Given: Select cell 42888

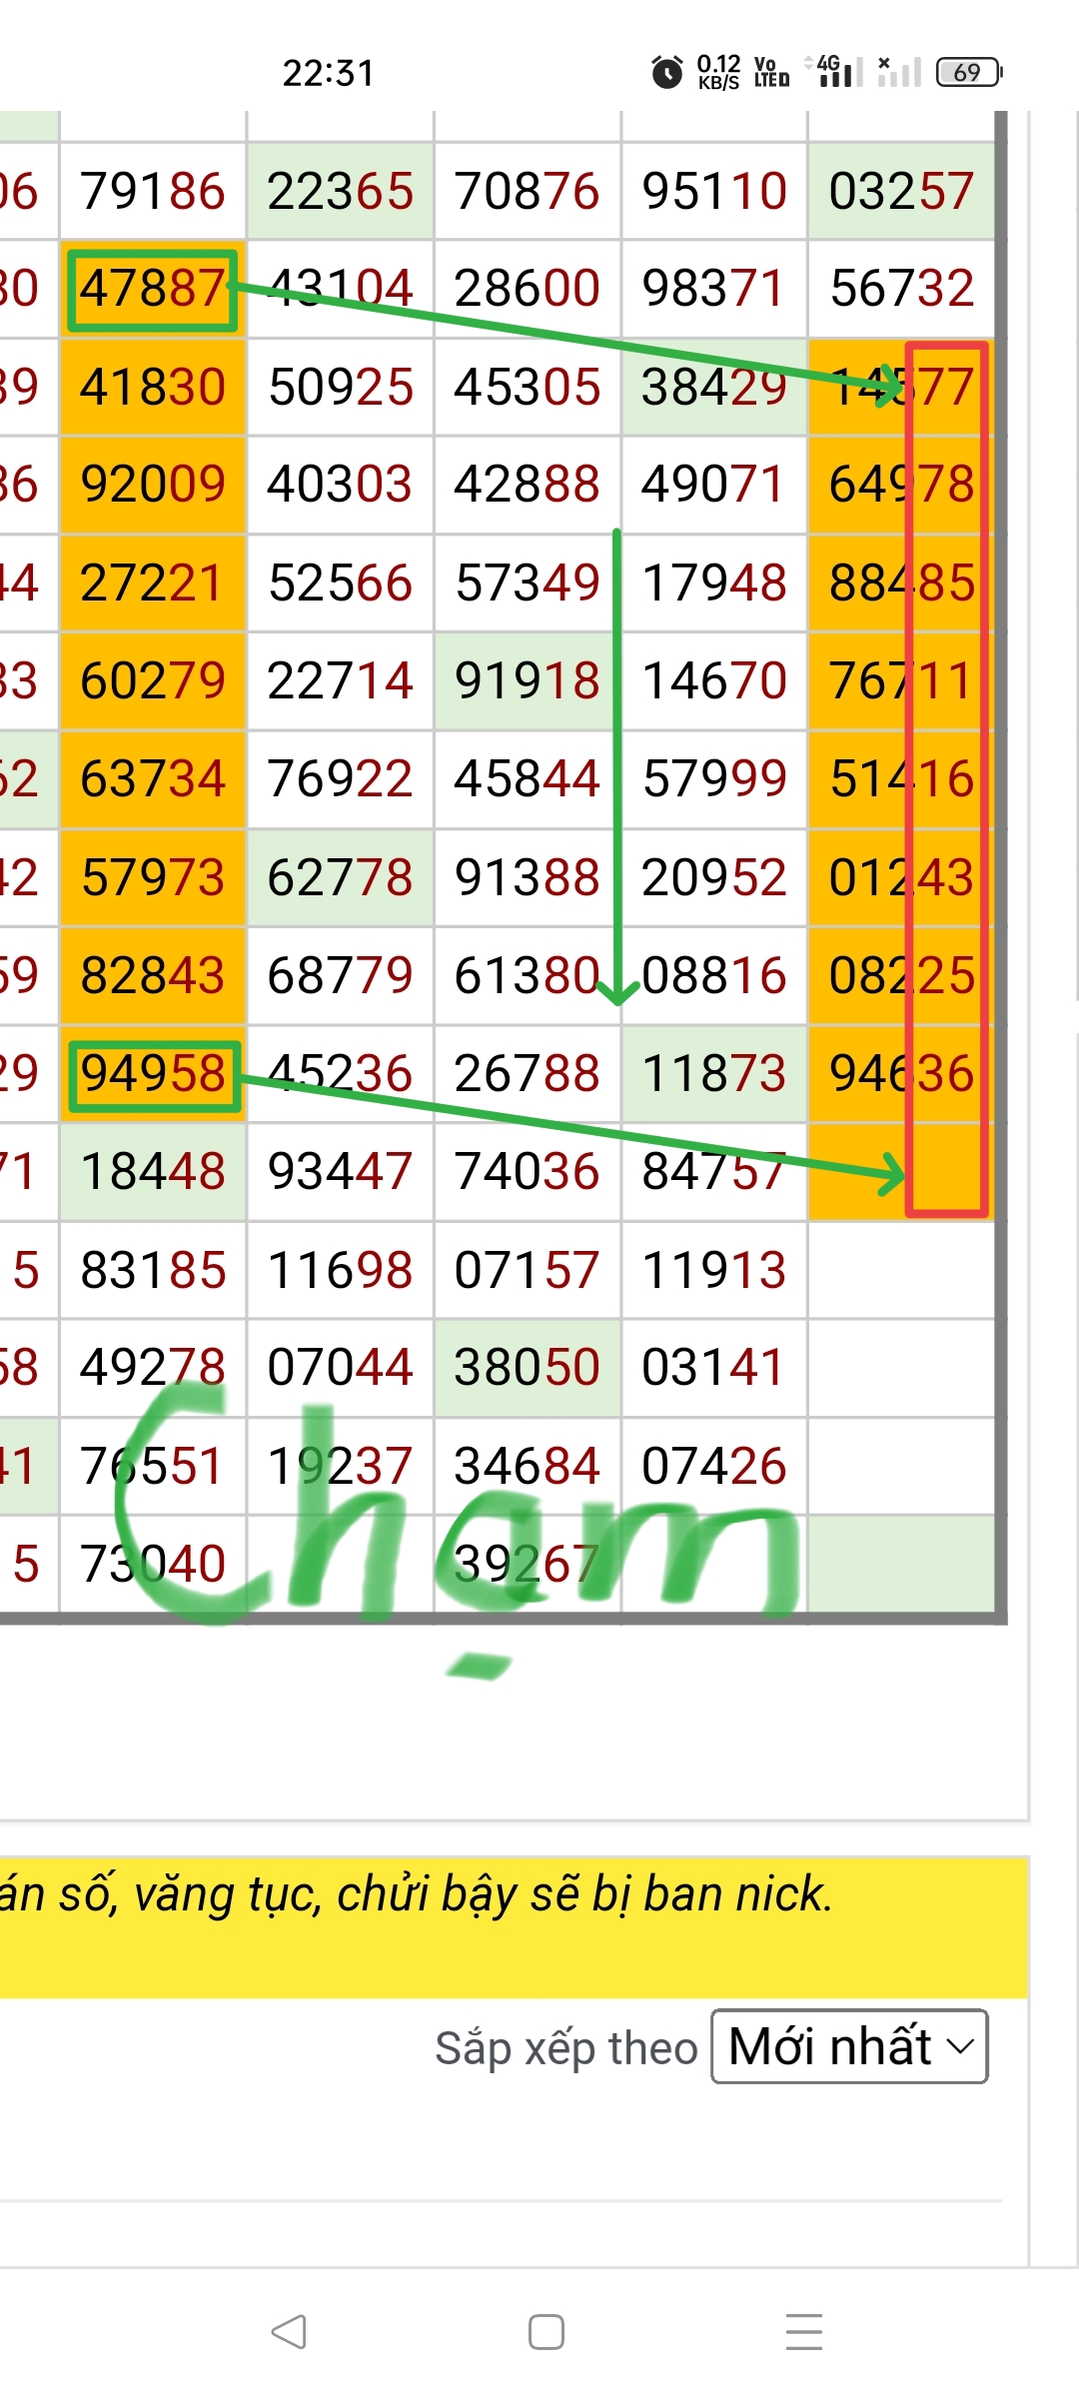Looking at the screenshot, I should 528,485.
